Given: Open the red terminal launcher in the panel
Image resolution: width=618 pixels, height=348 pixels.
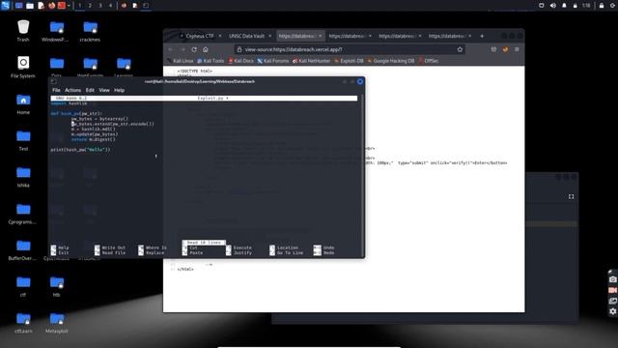Looking at the screenshot, I should coord(62,6).
